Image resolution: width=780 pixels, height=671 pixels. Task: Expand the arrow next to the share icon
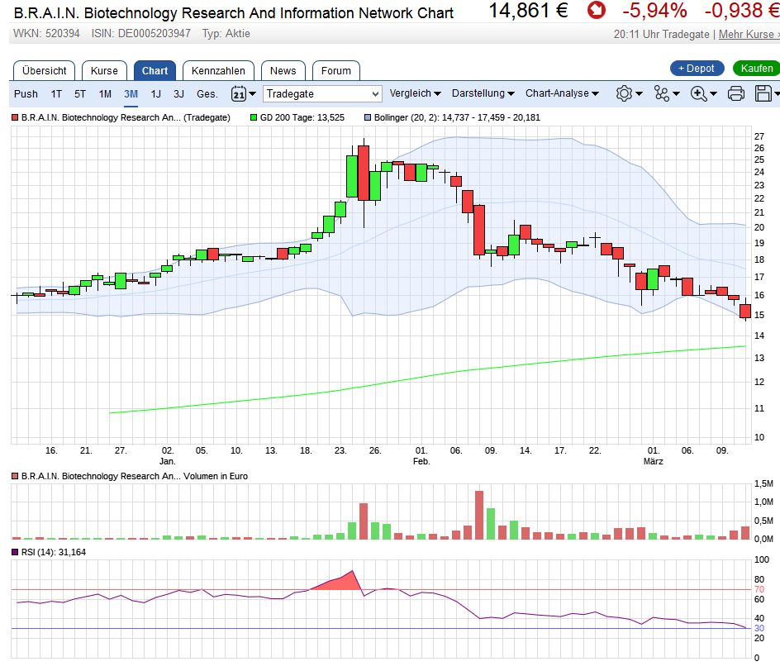(676, 93)
